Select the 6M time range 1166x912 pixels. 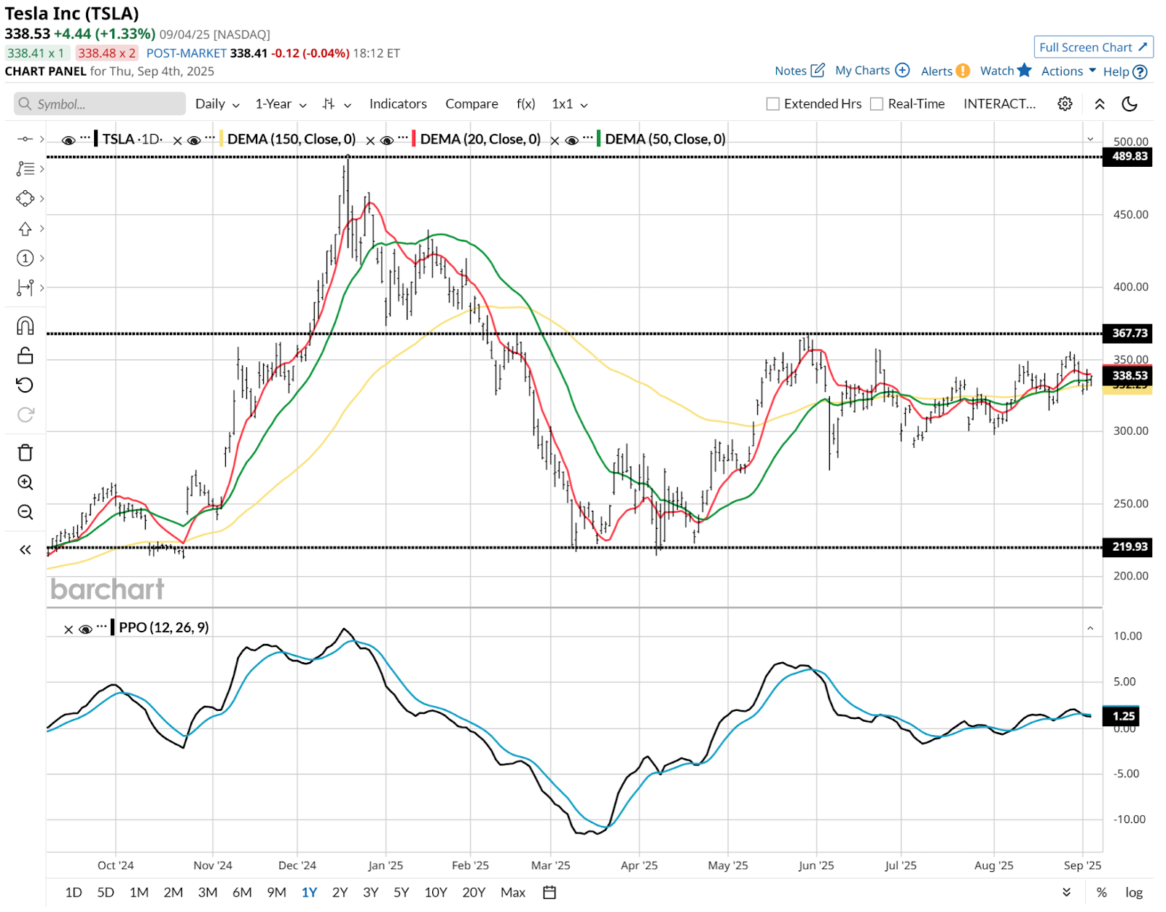pyautogui.click(x=242, y=892)
